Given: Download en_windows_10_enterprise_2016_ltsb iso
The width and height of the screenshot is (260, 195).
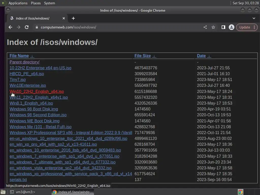Looking at the screenshot, I should point(65,150).
